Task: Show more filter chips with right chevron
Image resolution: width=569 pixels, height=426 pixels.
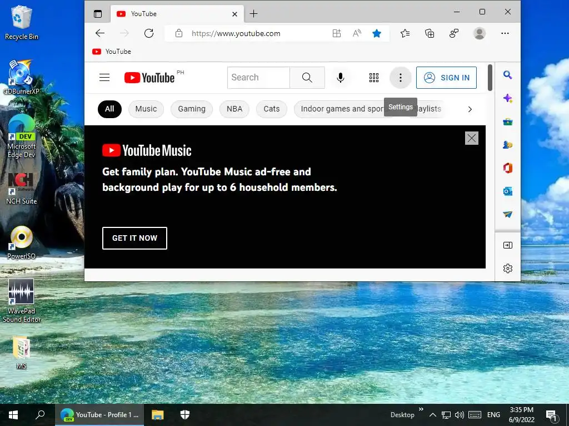Action: 470,109
